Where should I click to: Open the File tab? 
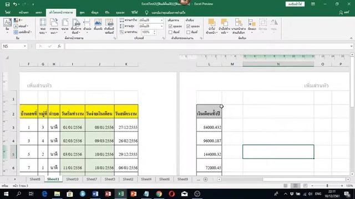8,13
